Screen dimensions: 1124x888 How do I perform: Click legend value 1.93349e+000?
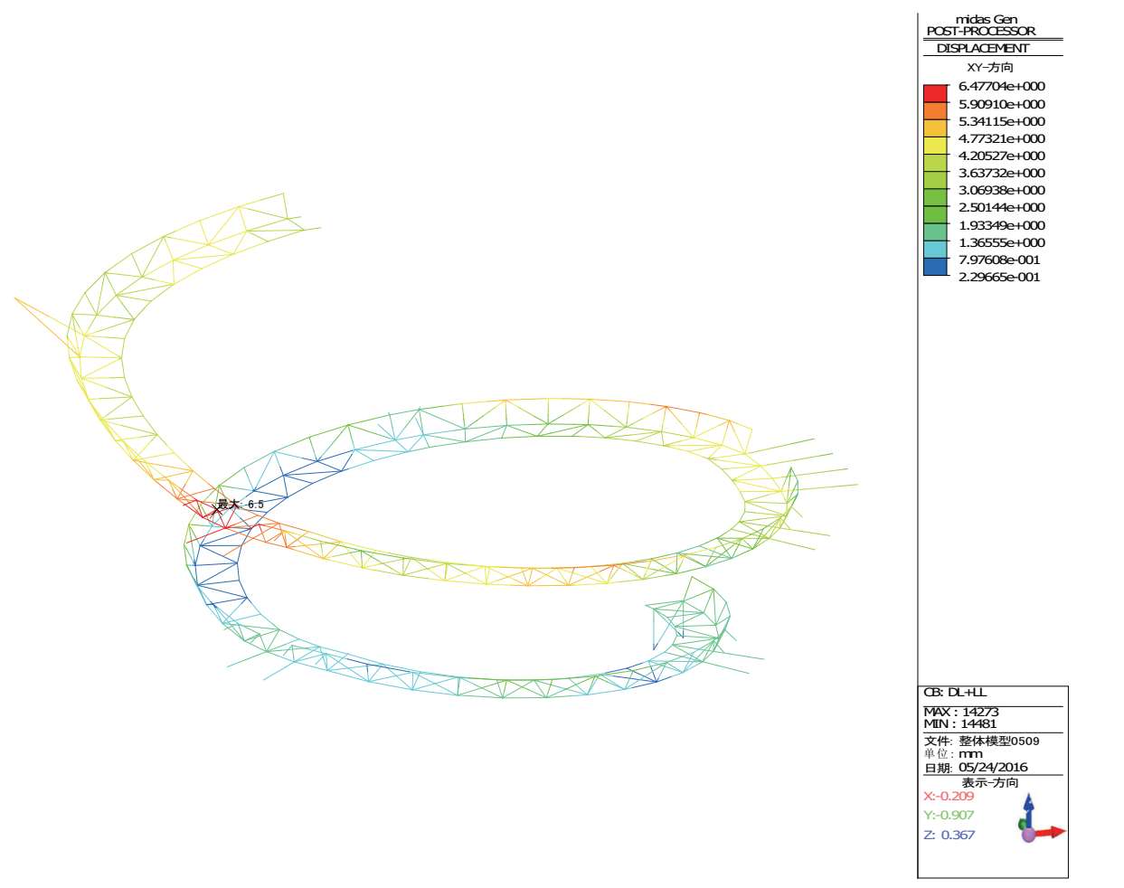coord(1001,225)
